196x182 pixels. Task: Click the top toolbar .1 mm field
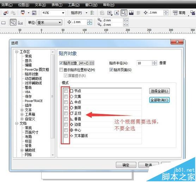155,12
